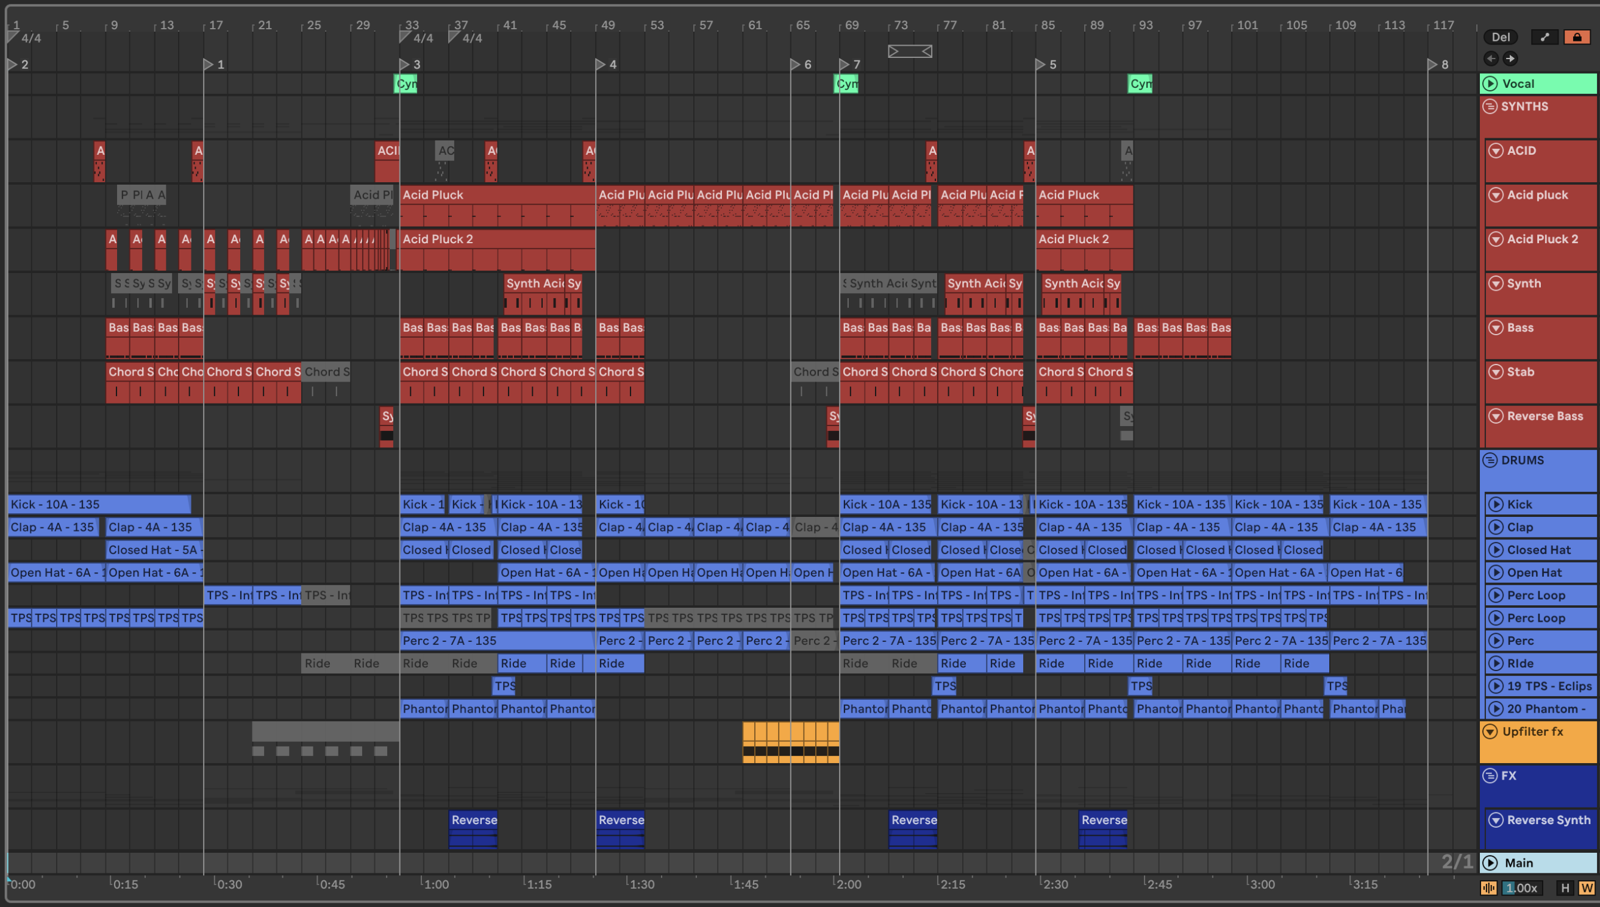This screenshot has height=907, width=1600.
Task: Fold the Reverse Bass track arrow
Action: pyautogui.click(x=1496, y=416)
